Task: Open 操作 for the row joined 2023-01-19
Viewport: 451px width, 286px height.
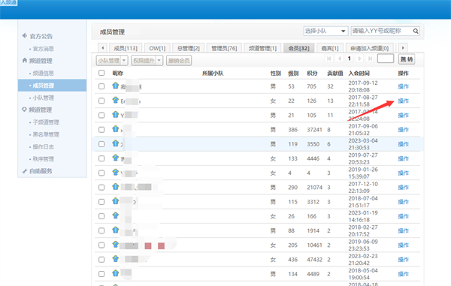Action: click(403, 216)
